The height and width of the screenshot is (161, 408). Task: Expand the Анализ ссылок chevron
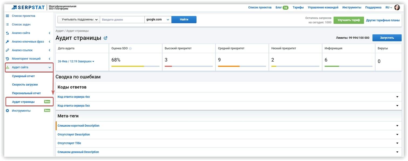[x=50, y=50]
